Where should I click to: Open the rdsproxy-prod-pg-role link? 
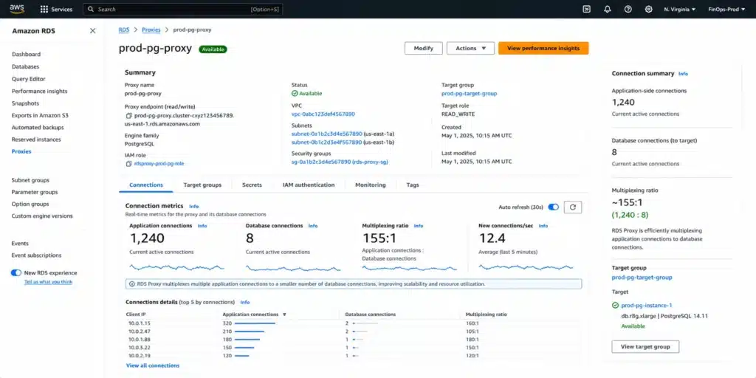(159, 163)
